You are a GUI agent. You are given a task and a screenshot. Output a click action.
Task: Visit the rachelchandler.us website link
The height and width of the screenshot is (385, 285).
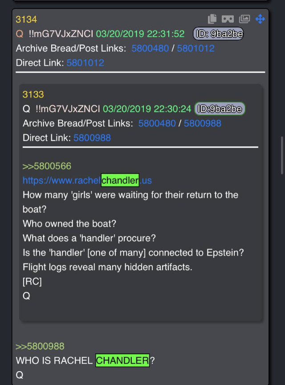coord(87,180)
